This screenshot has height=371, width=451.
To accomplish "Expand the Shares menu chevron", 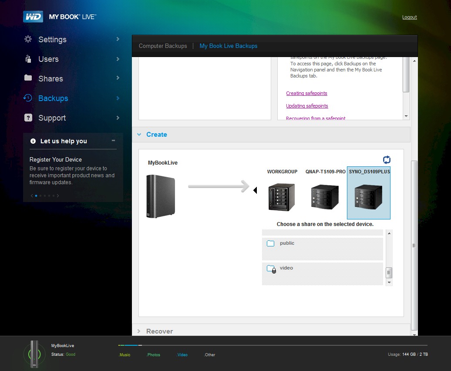I will (x=118, y=78).
